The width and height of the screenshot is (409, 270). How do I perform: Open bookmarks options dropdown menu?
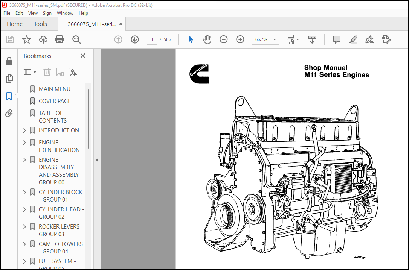pyautogui.click(x=30, y=72)
